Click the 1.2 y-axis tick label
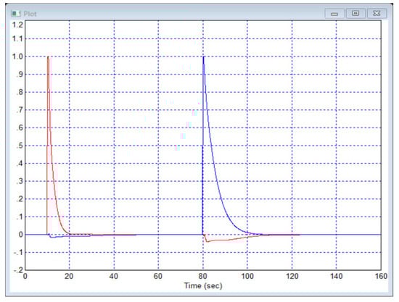 (17, 25)
